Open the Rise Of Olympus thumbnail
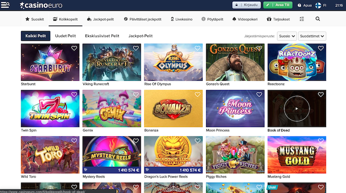The width and height of the screenshot is (346, 193). [x=173, y=62]
